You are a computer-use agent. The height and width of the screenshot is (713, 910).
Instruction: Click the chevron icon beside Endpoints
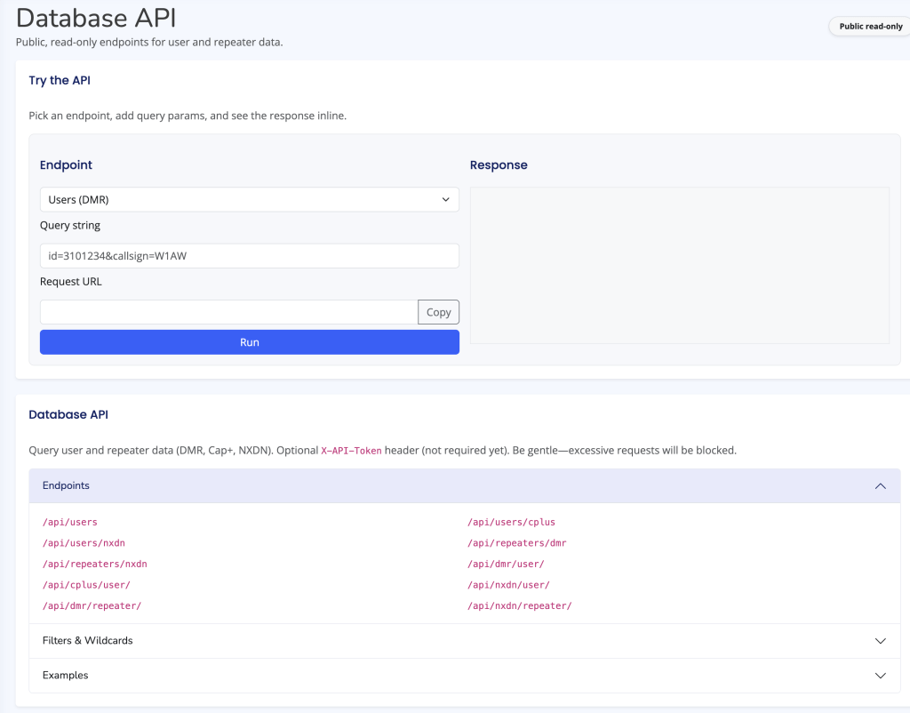(880, 486)
